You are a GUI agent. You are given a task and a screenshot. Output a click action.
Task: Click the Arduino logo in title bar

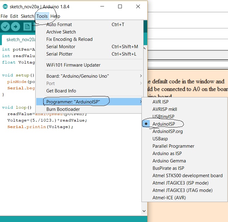5,7
